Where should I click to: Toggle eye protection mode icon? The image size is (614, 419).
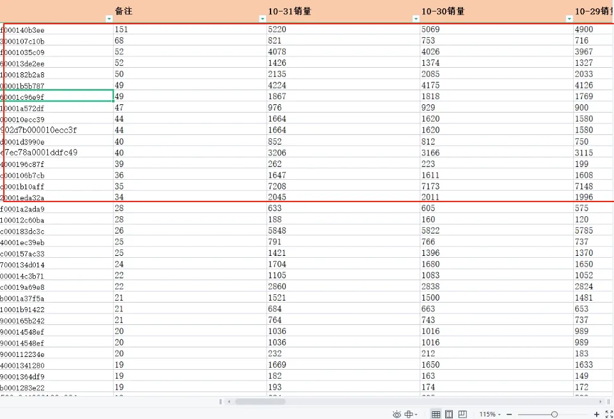click(x=397, y=415)
